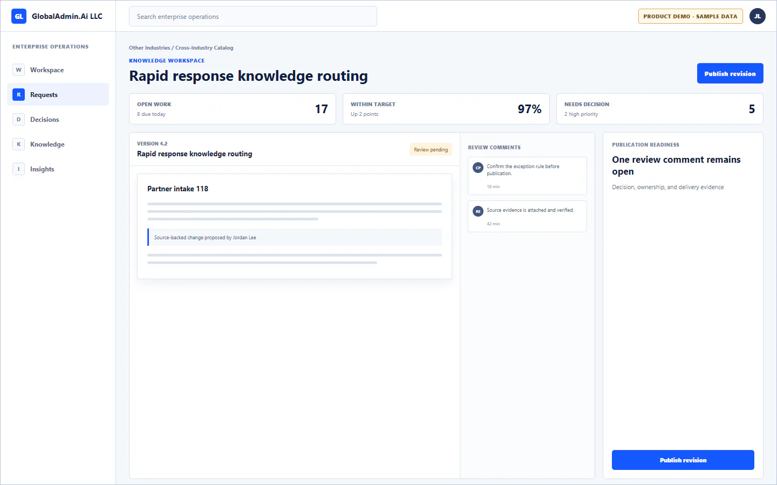Click Publish revision in Publication Readiness panel
The height and width of the screenshot is (485, 777).
click(683, 460)
